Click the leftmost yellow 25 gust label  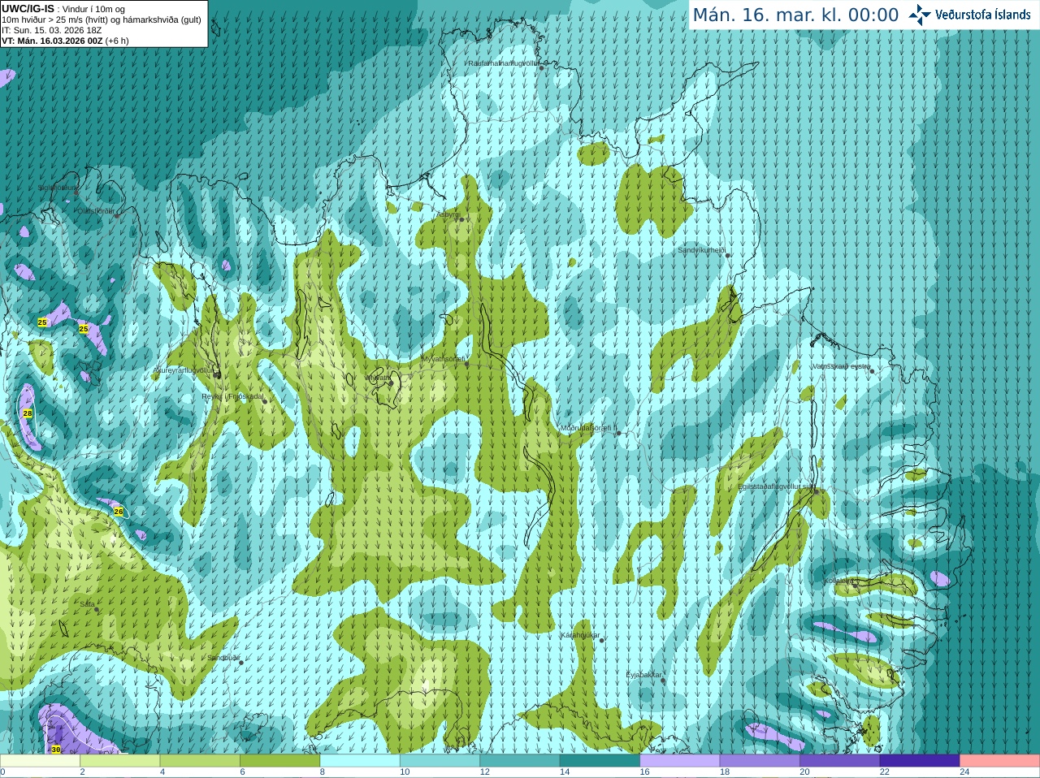42,322
